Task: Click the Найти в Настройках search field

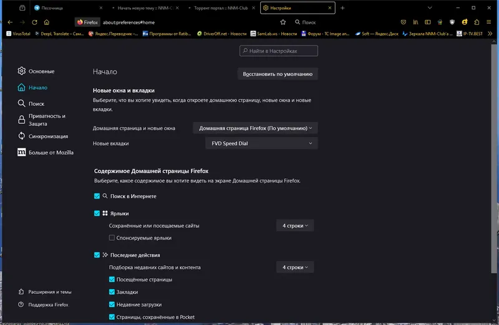Action: click(278, 50)
